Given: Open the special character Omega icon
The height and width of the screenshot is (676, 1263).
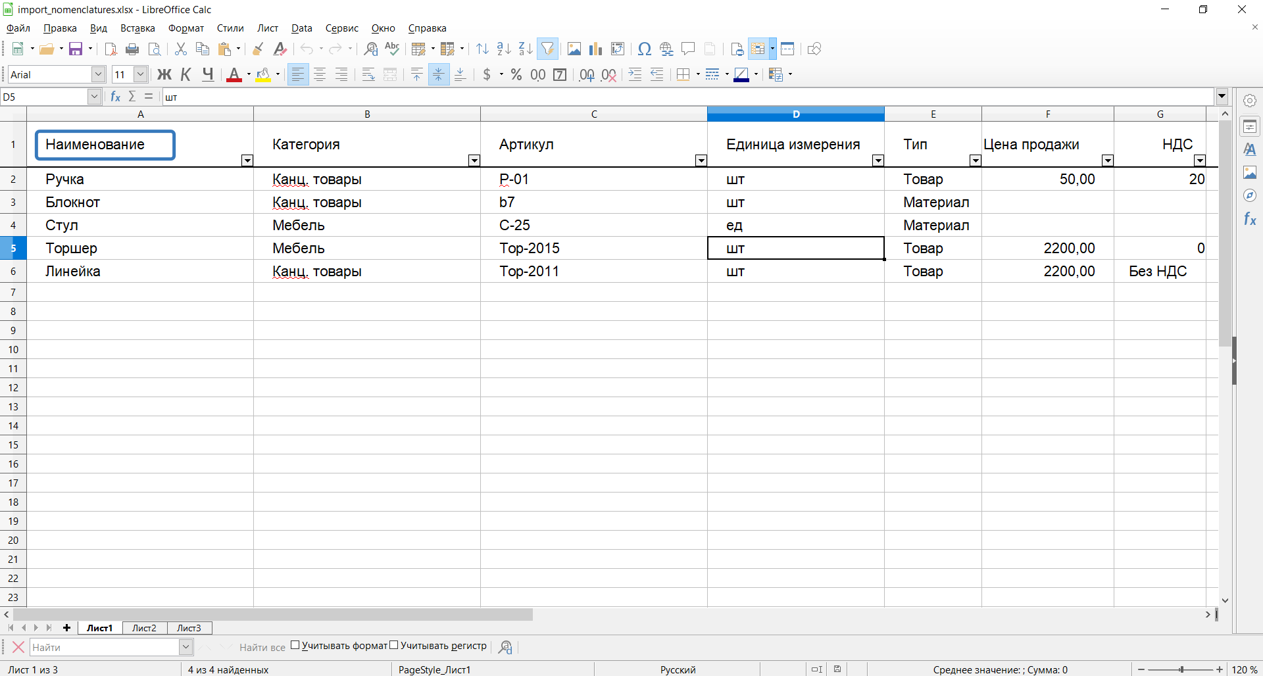Looking at the screenshot, I should pos(645,49).
